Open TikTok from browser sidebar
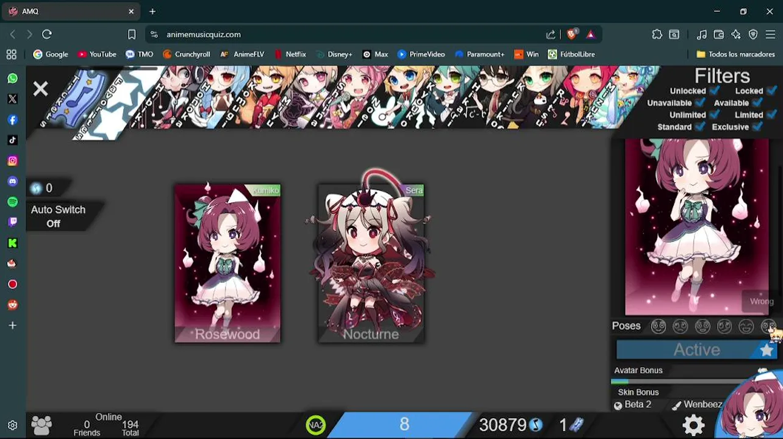Viewport: 783px width, 439px height. 12,140
